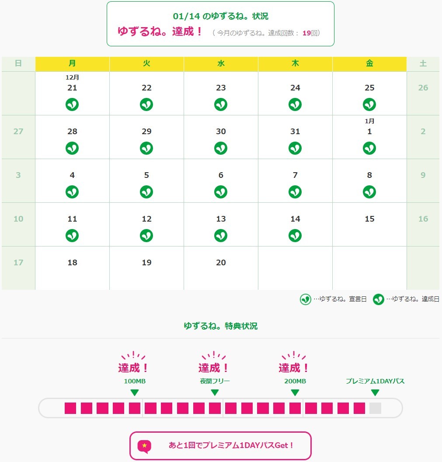Viewport: 442px width, 462px height.
Task: Click the star speech bubble icon
Action: 144,446
